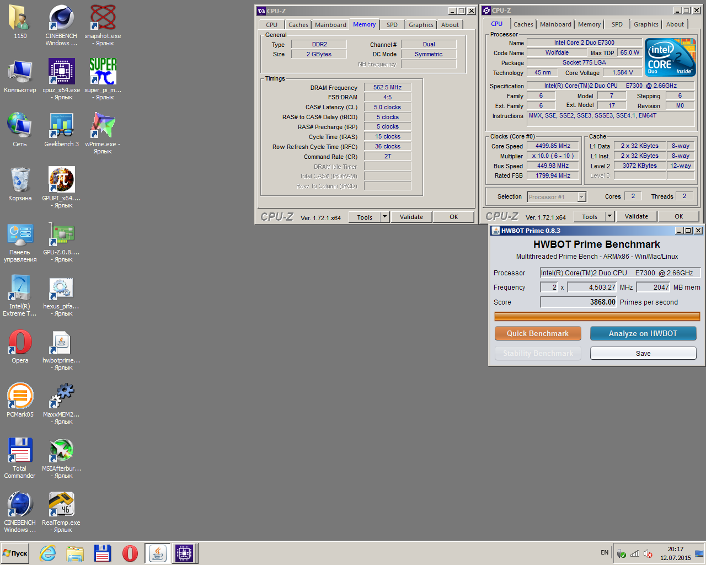Click OK in right CPU-Z window

coord(679,216)
